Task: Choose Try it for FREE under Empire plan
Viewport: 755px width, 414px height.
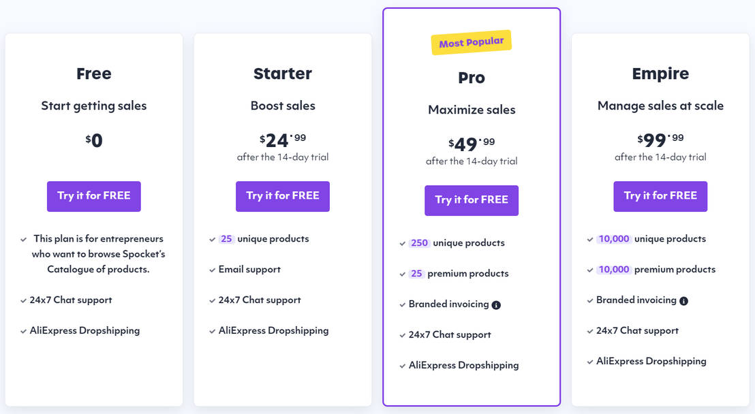Action: click(660, 196)
